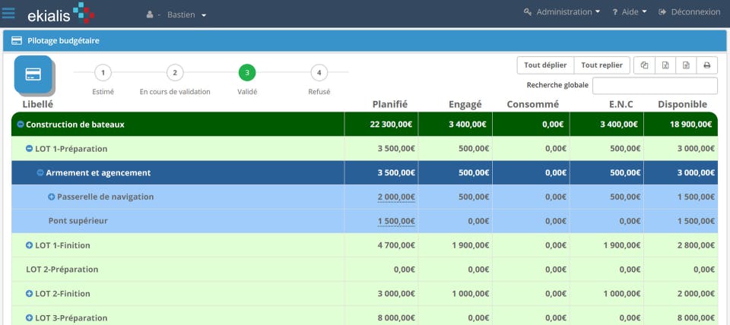Screen dimensions: 730x325
Task: Click the Excel export icon
Action: tap(665, 65)
